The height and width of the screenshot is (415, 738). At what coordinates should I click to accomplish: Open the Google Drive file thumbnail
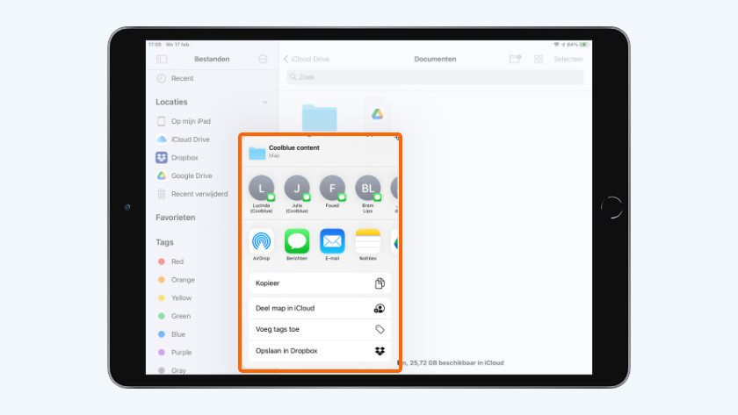[377, 114]
